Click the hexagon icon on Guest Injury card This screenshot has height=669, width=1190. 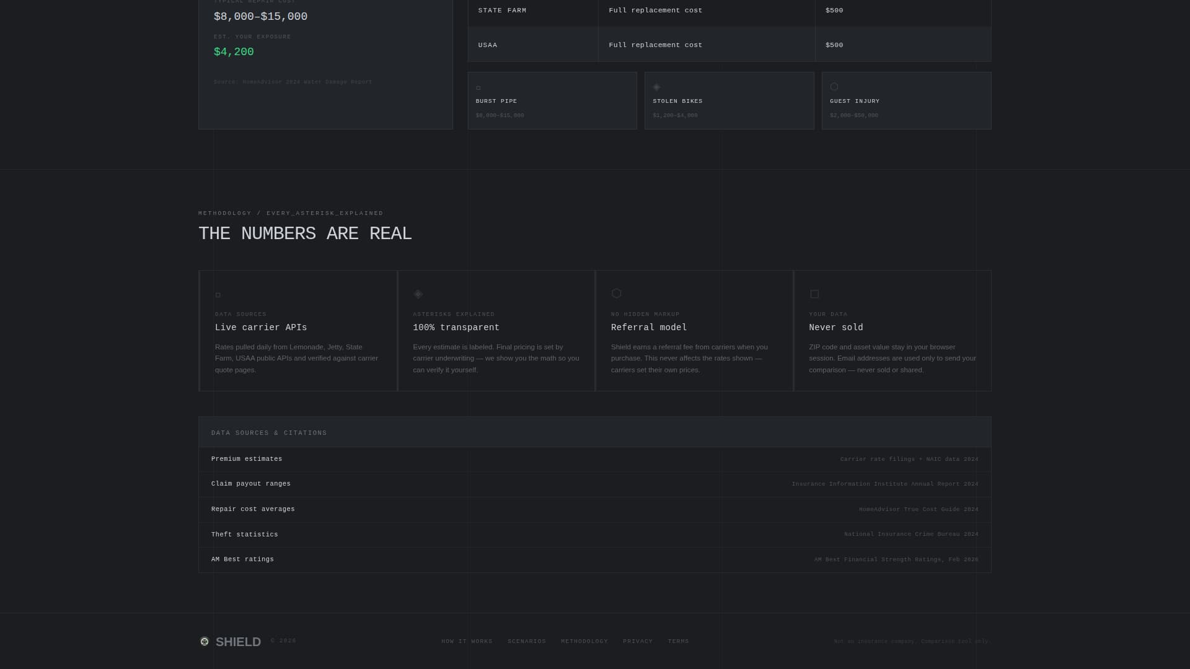click(x=834, y=87)
